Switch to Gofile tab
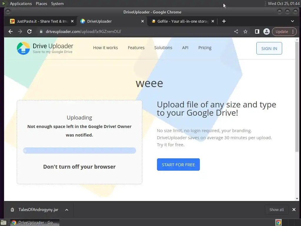 point(183,21)
